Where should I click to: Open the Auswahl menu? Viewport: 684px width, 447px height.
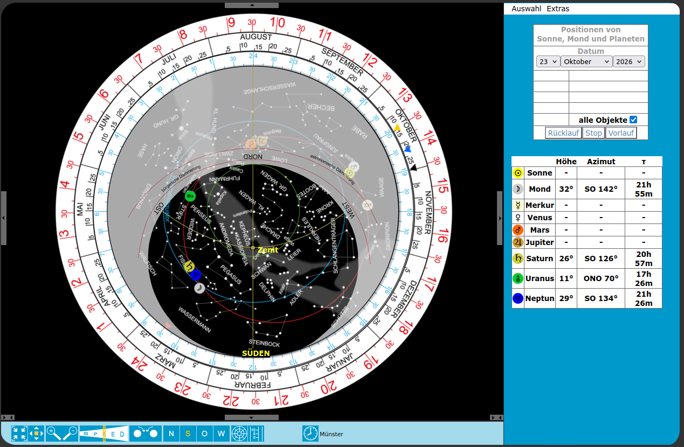(526, 9)
